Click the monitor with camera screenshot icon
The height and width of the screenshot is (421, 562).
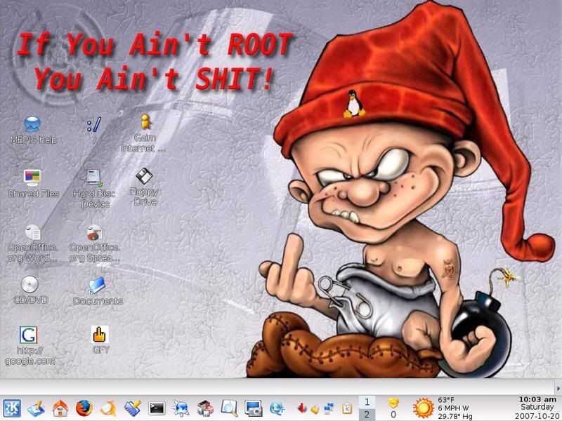point(254,408)
